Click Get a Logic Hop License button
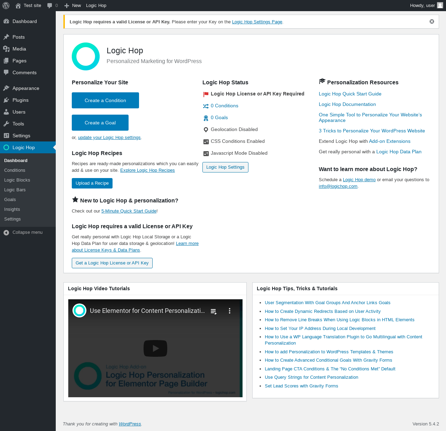The image size is (446, 431). [112, 263]
